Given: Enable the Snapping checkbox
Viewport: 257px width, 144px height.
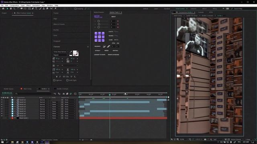Looking at the screenshot, I should click(75, 9).
